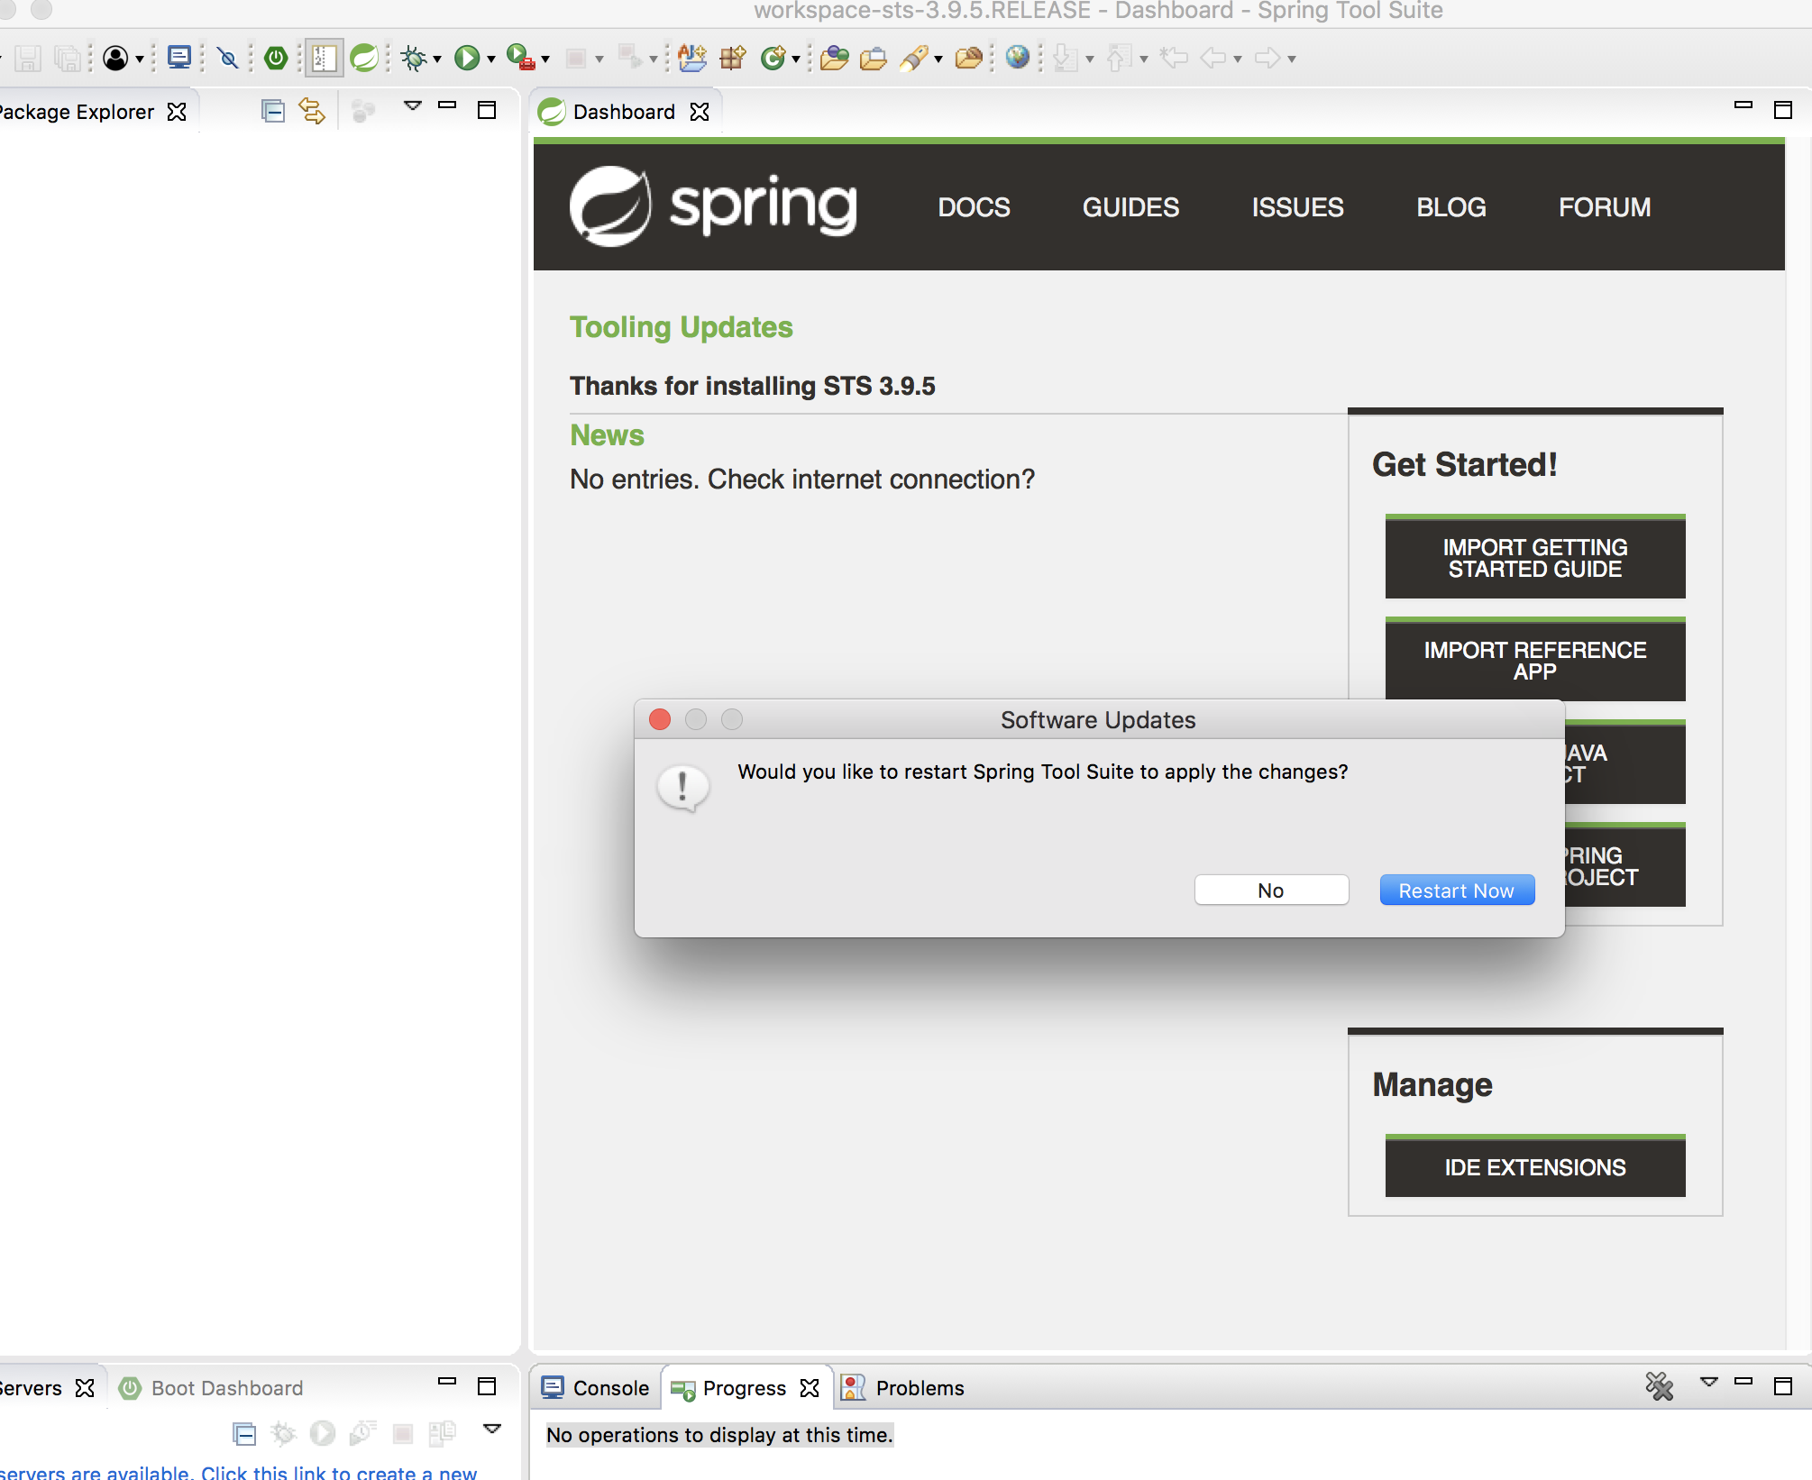Open Package Explorer view menu triangle
Screen dimensions: 1812x1480
tap(413, 106)
